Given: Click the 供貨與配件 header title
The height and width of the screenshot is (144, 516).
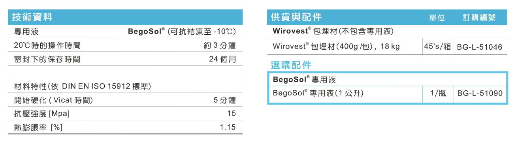Looking at the screenshot, I should coord(296,17).
